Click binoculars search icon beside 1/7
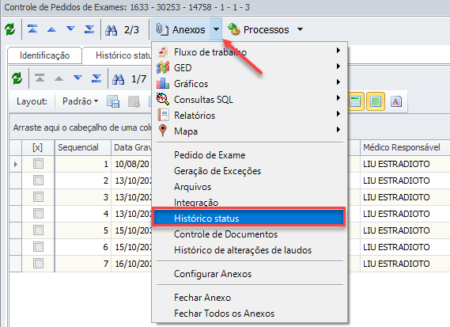Screen dimensions: 450x327 (x=119, y=79)
